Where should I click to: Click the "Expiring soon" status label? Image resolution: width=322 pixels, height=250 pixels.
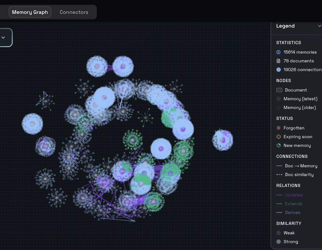point(298,137)
